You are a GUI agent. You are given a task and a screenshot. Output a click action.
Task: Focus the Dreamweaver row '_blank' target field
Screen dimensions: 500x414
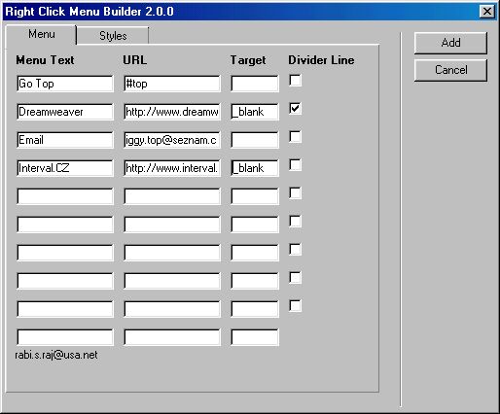point(255,112)
